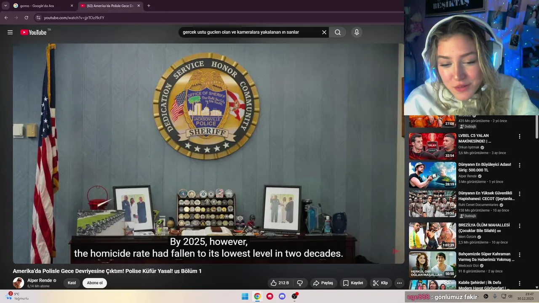Viewport: 539px width, 303px height.
Task: Click the video player to pause
Action: [208, 154]
